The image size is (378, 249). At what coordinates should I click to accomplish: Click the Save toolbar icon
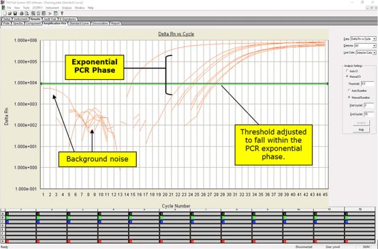pyautogui.click(x=15, y=14)
